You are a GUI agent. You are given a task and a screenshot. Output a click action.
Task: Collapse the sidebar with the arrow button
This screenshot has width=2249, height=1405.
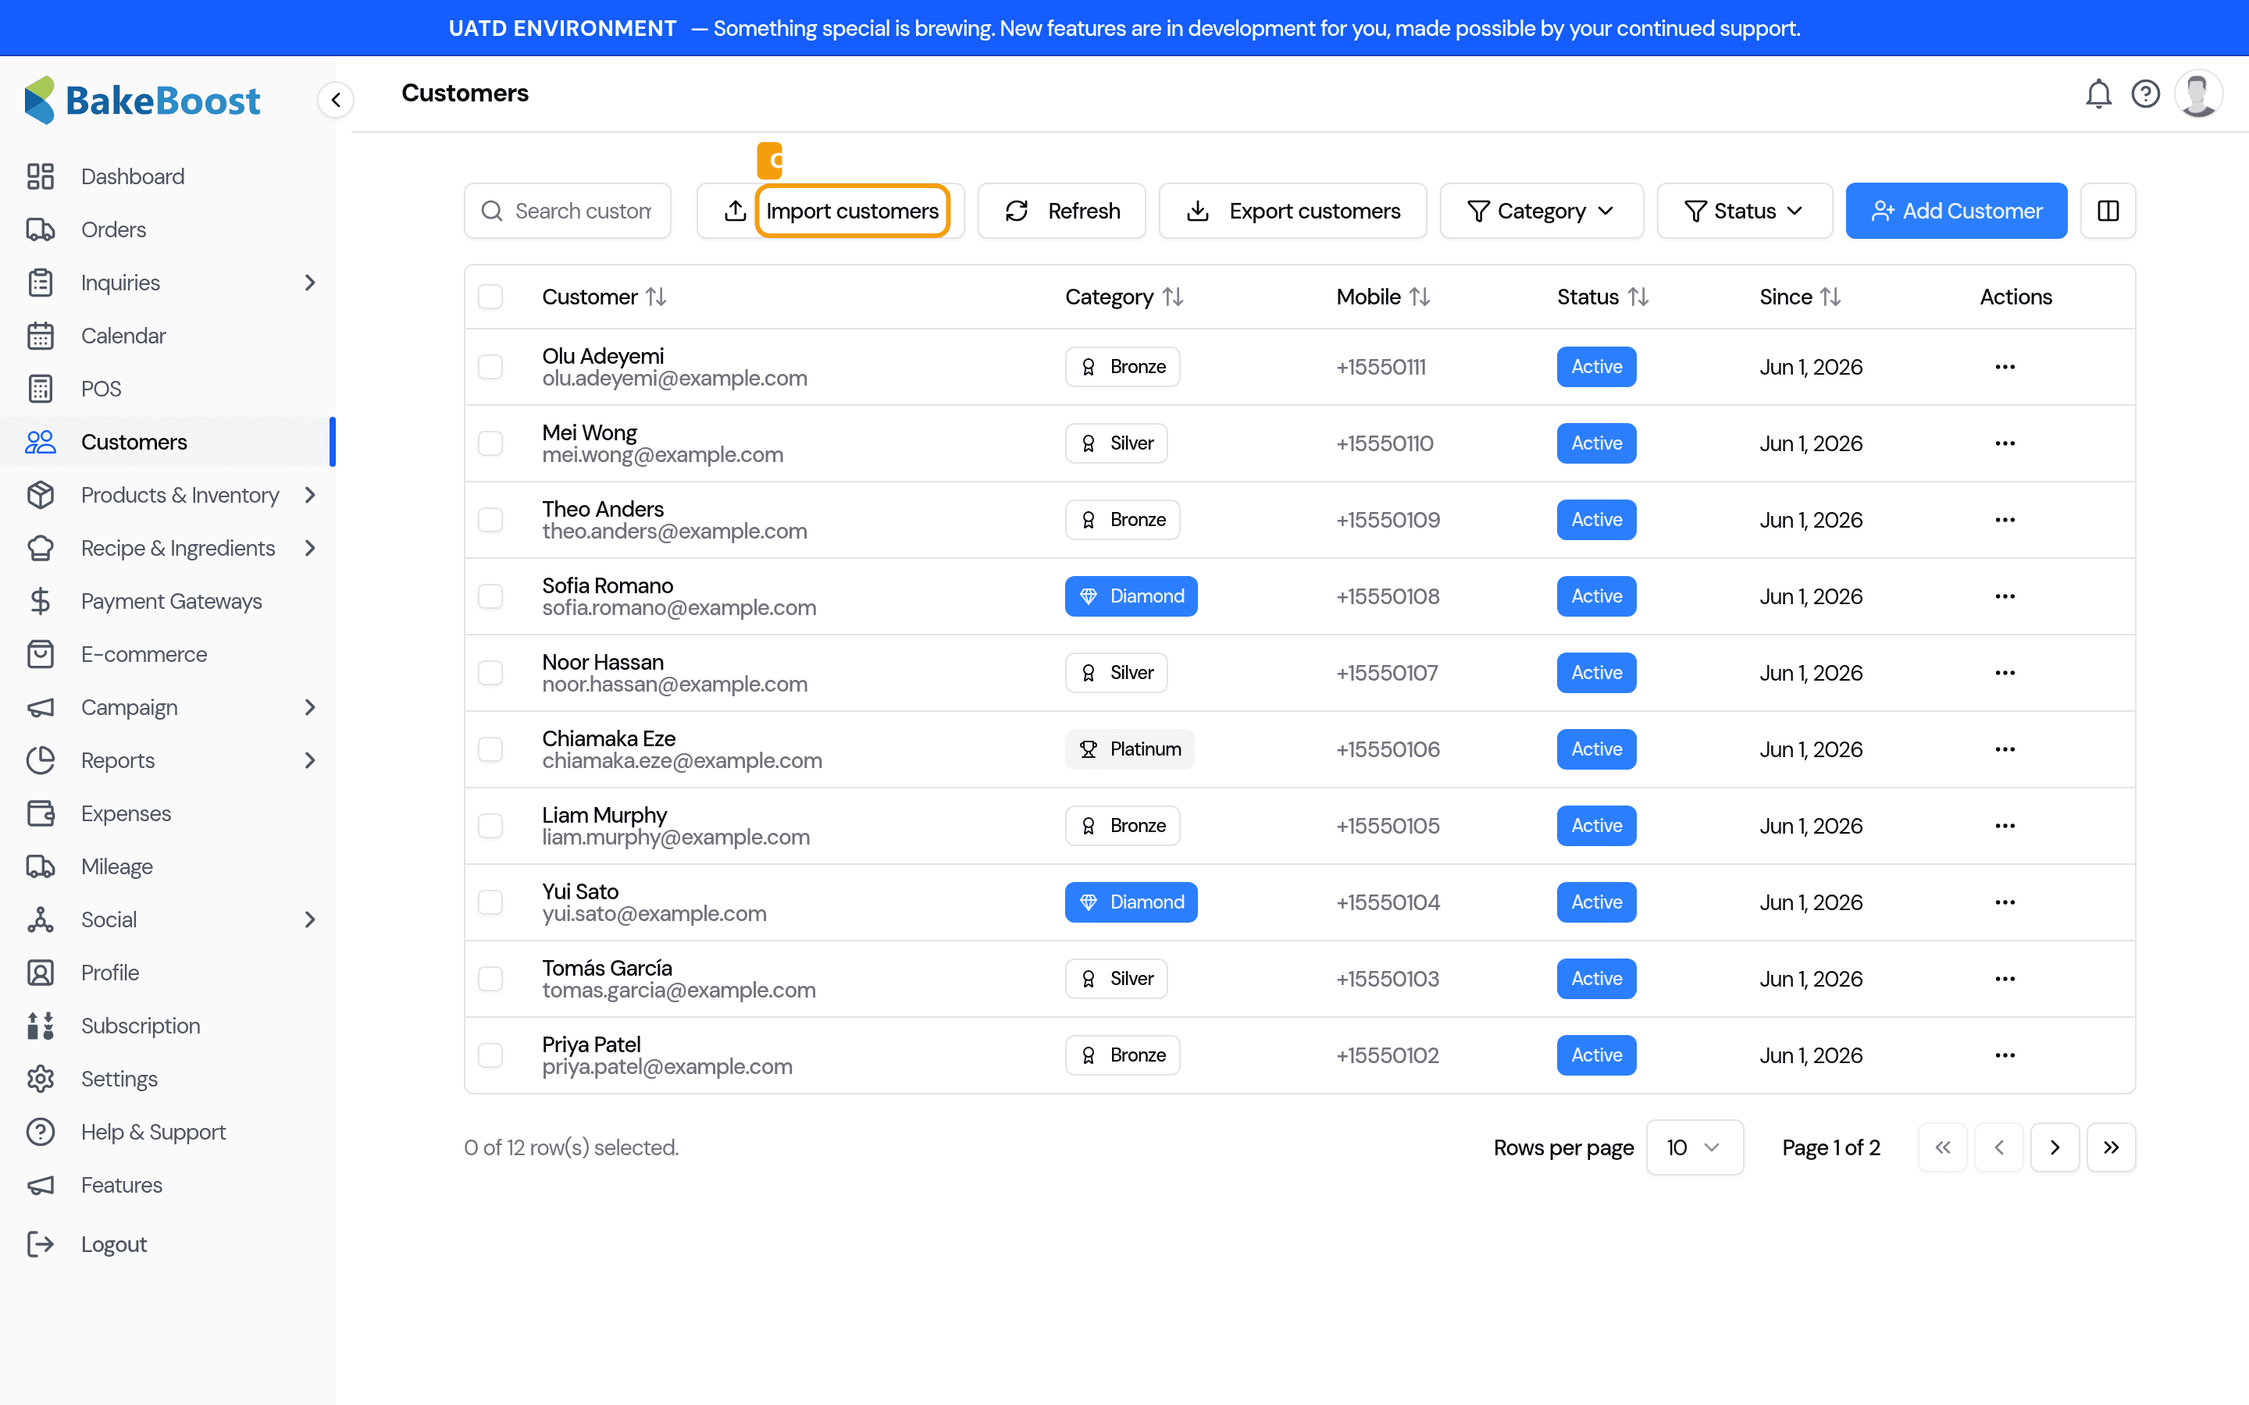[336, 99]
